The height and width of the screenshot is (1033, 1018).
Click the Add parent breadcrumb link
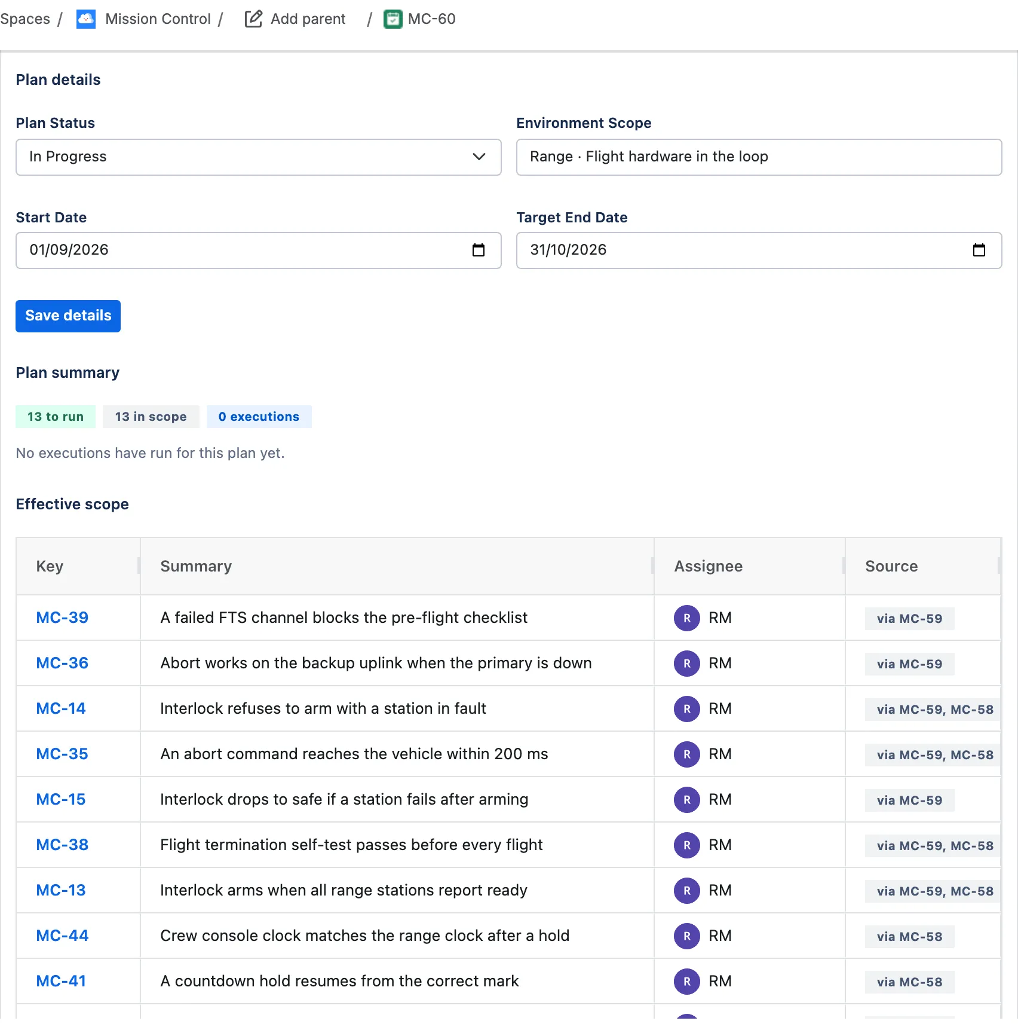click(x=308, y=19)
